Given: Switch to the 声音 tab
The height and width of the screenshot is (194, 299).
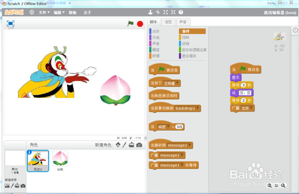Looking at the screenshot, I should pyautogui.click(x=183, y=22).
